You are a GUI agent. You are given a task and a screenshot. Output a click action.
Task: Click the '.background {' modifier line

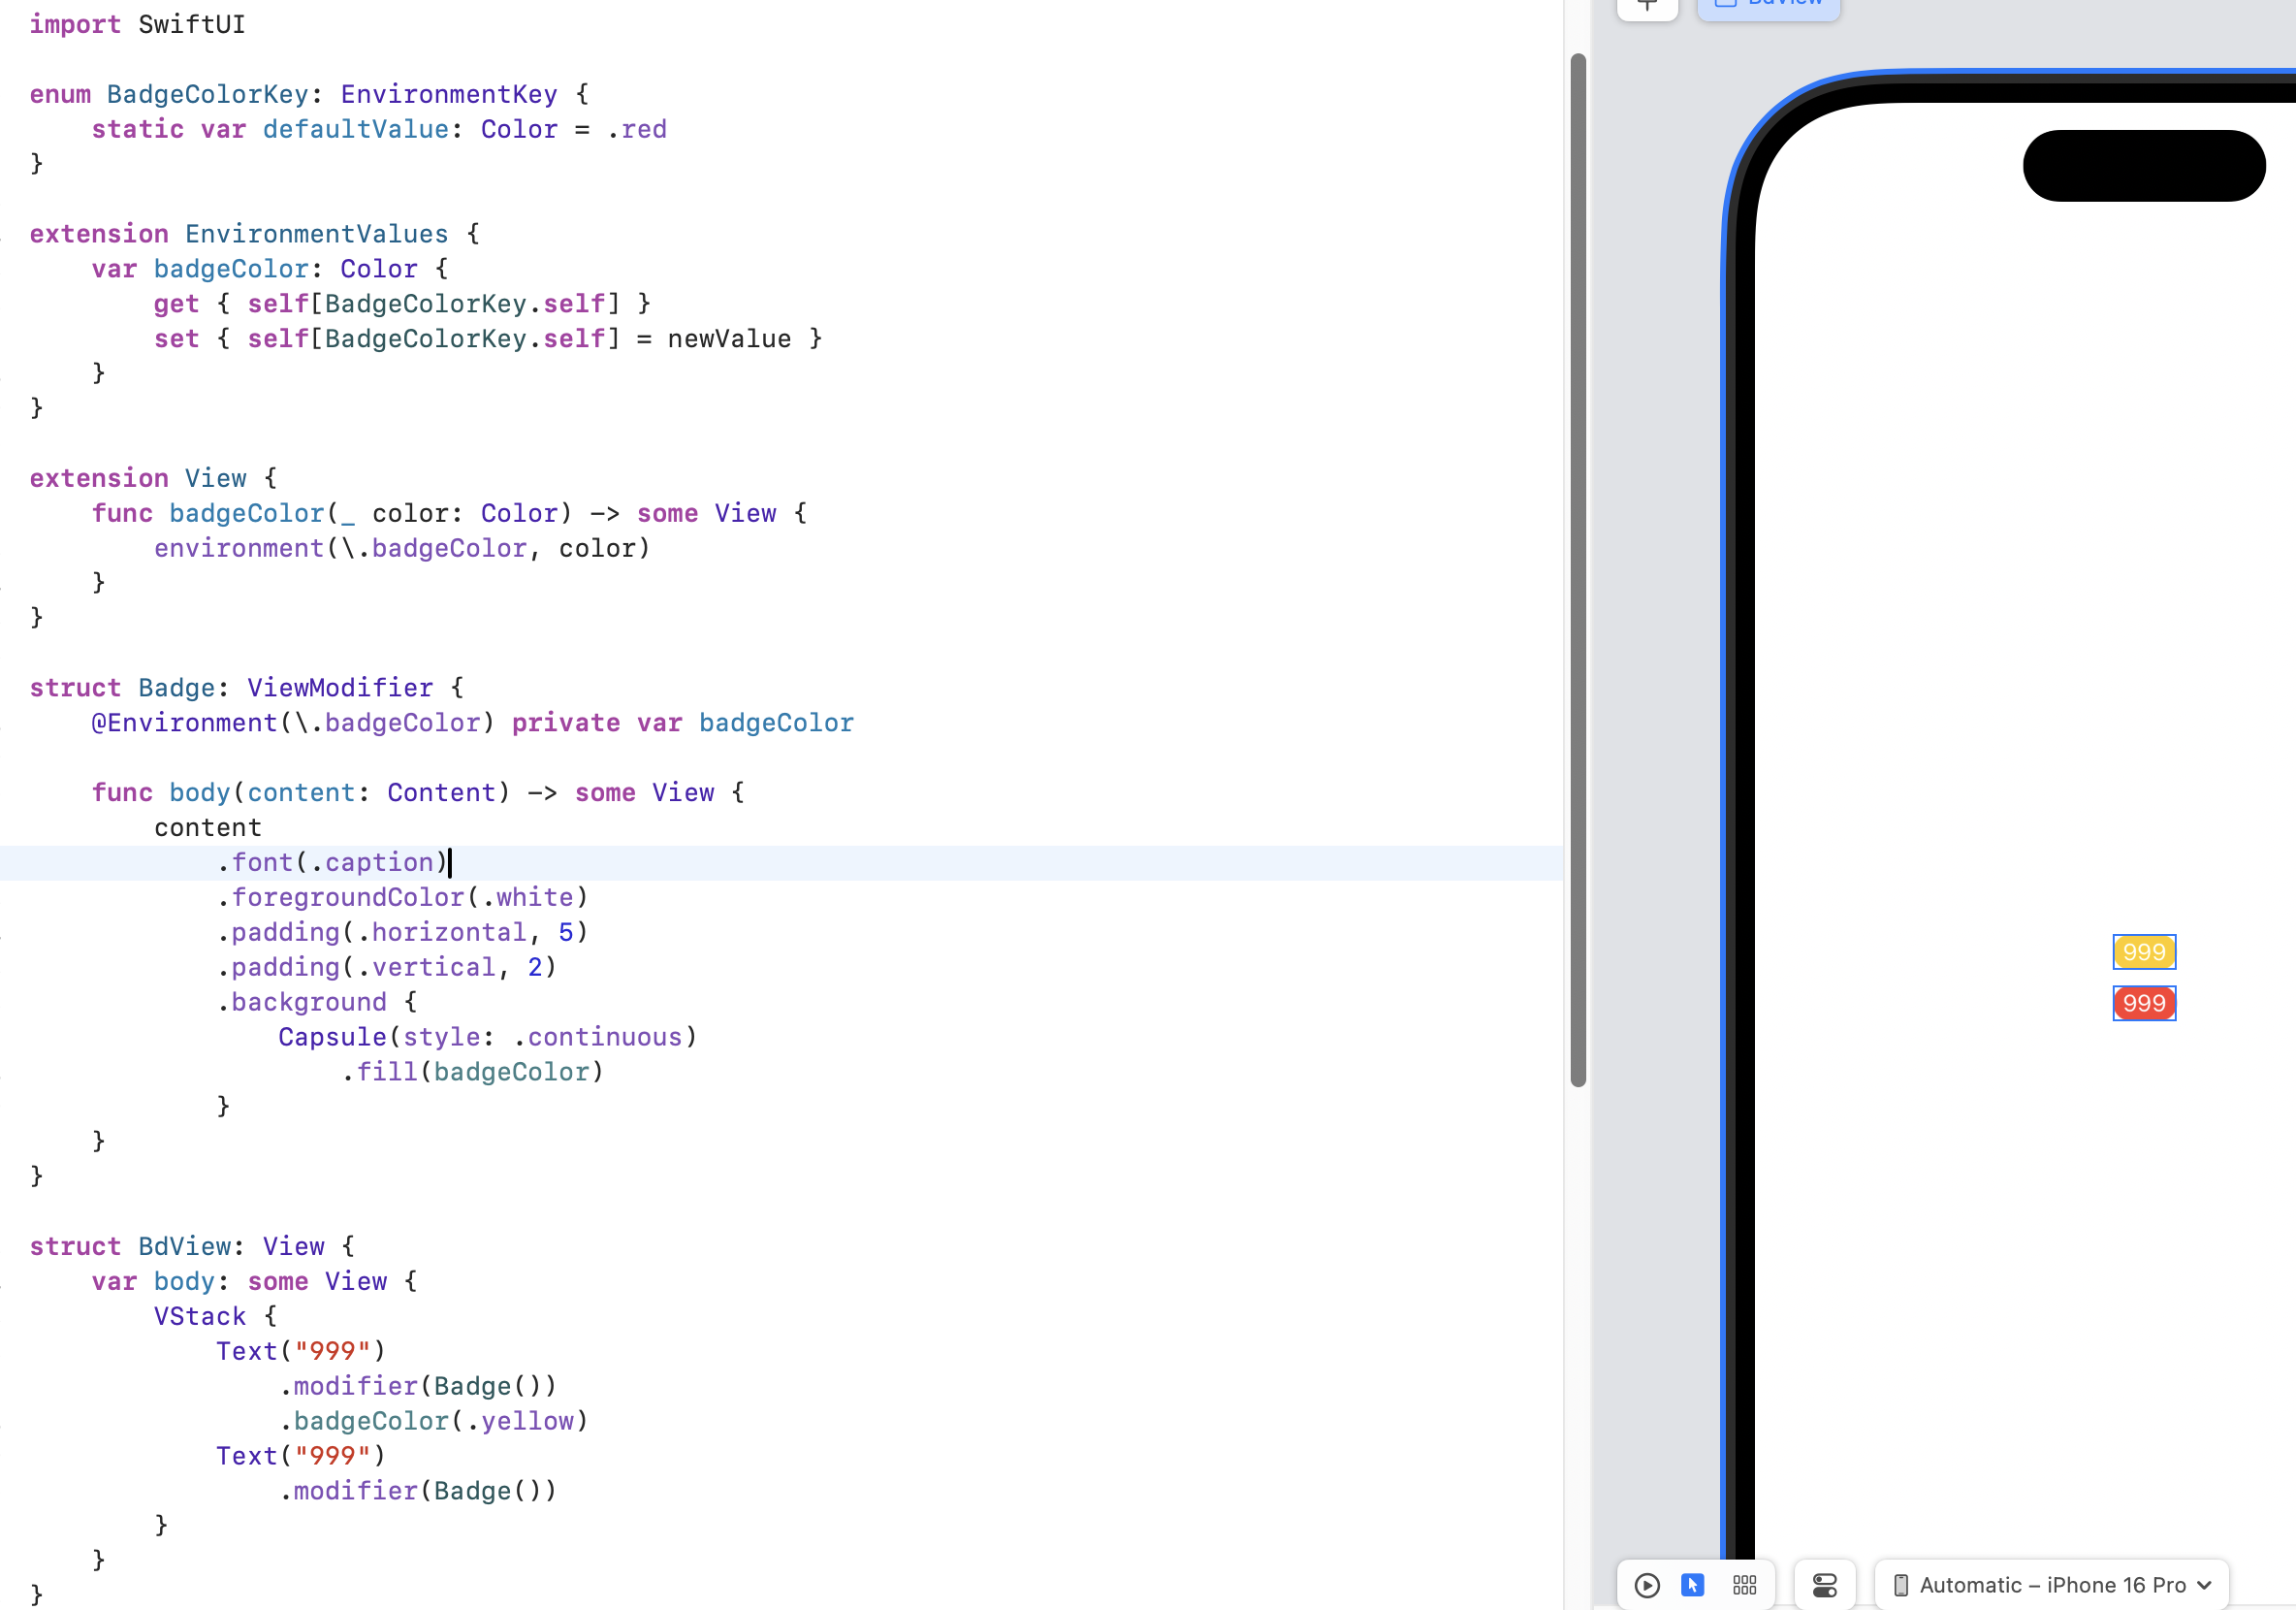(317, 1002)
